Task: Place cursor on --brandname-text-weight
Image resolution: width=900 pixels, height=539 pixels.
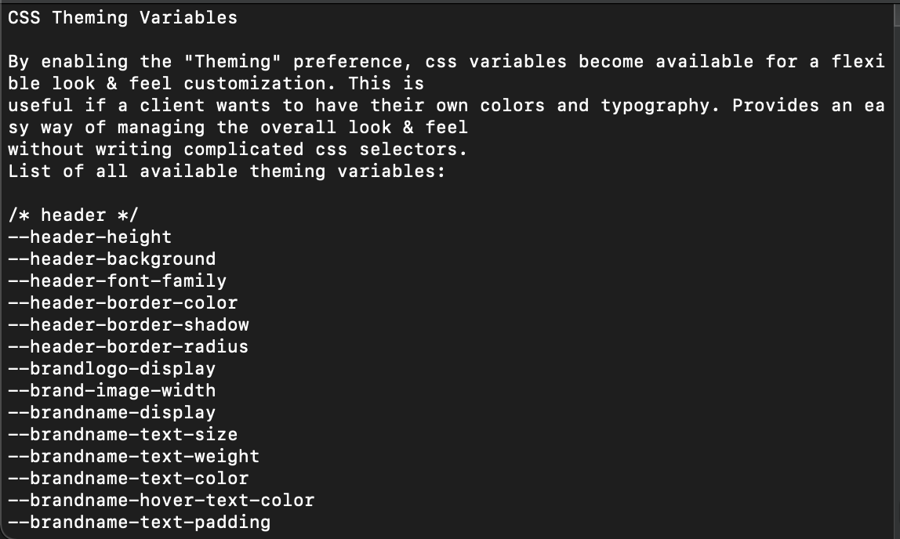Action: click(x=133, y=456)
